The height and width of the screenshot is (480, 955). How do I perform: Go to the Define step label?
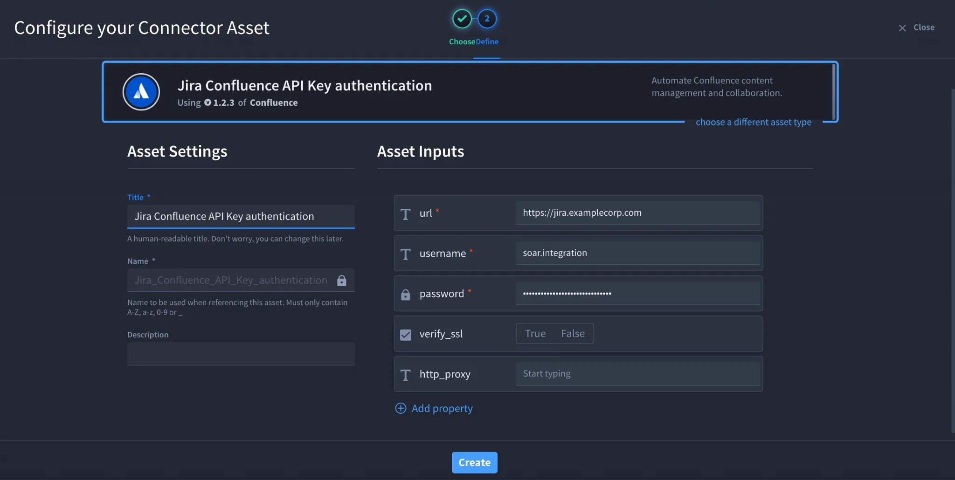pyautogui.click(x=487, y=41)
